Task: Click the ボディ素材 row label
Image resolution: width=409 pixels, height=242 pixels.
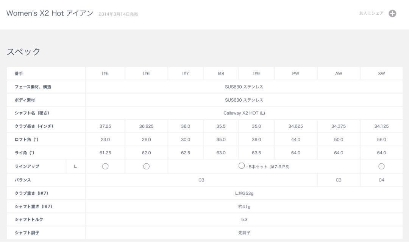Action: coord(25,100)
